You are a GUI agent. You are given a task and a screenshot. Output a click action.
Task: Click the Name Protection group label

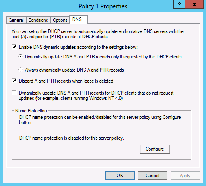(x=31, y=111)
